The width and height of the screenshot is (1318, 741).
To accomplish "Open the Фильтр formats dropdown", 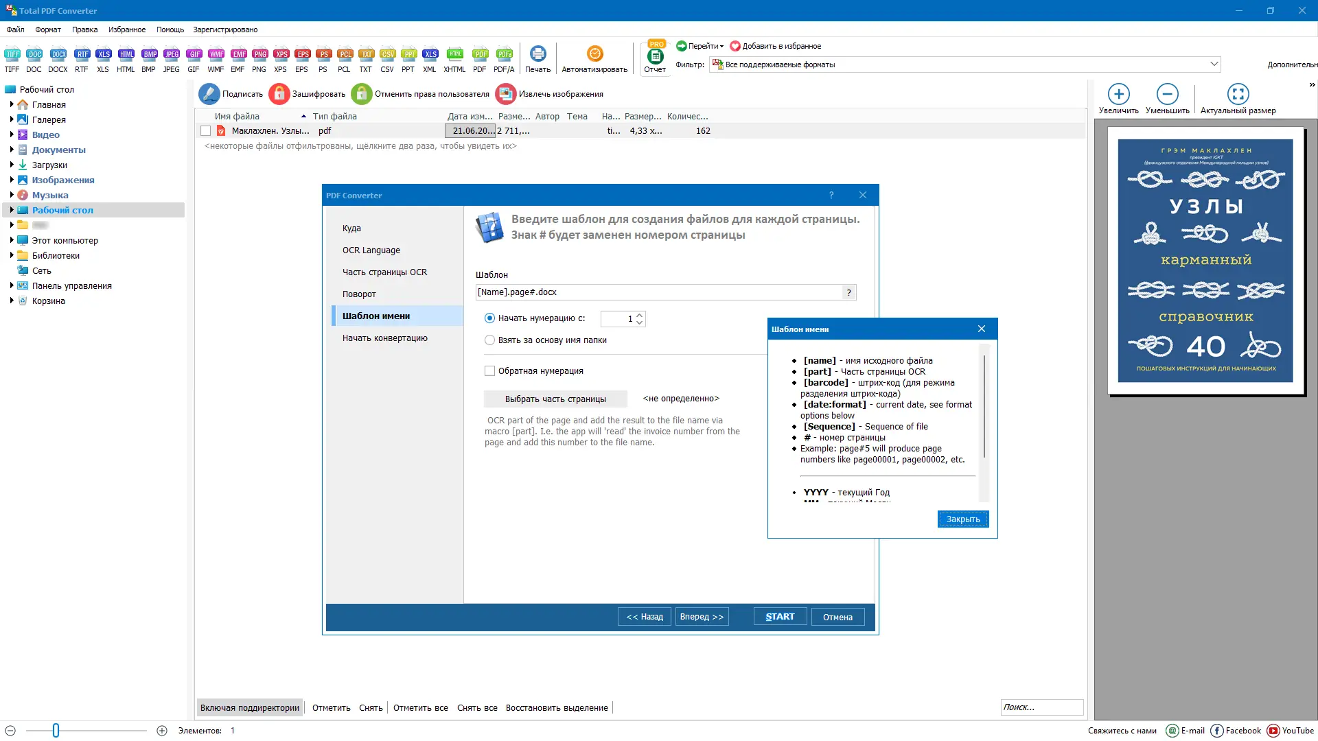I will pyautogui.click(x=1214, y=64).
